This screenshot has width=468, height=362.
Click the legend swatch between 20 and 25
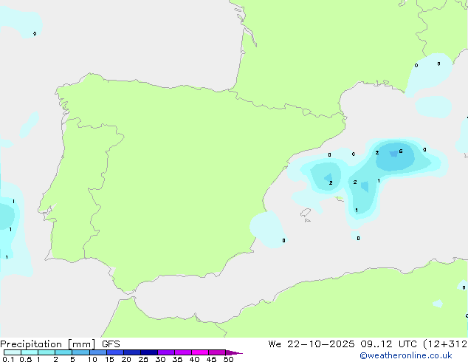coord(132,352)
